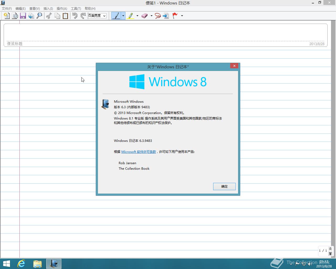
Task: Open the 查看(V) menu
Action: click(x=34, y=9)
